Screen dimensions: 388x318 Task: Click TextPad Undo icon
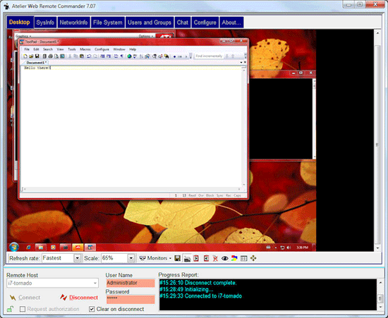pos(89,56)
